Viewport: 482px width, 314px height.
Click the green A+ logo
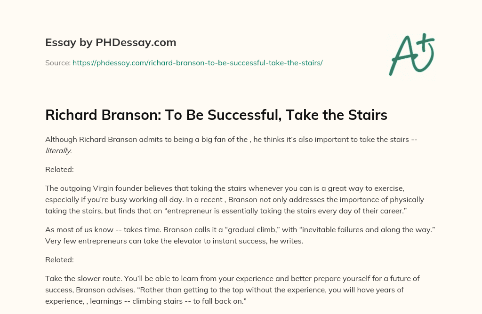point(412,54)
